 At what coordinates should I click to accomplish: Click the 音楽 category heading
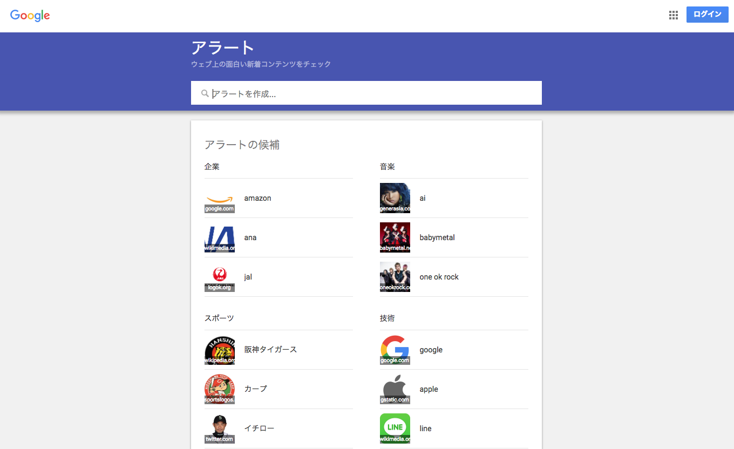coord(388,167)
